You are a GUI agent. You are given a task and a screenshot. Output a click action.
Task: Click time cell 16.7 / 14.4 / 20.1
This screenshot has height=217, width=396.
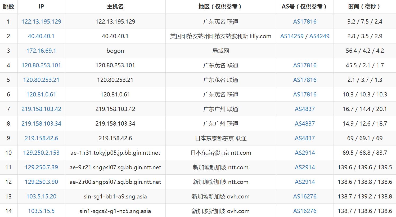pyautogui.click(x=365, y=109)
